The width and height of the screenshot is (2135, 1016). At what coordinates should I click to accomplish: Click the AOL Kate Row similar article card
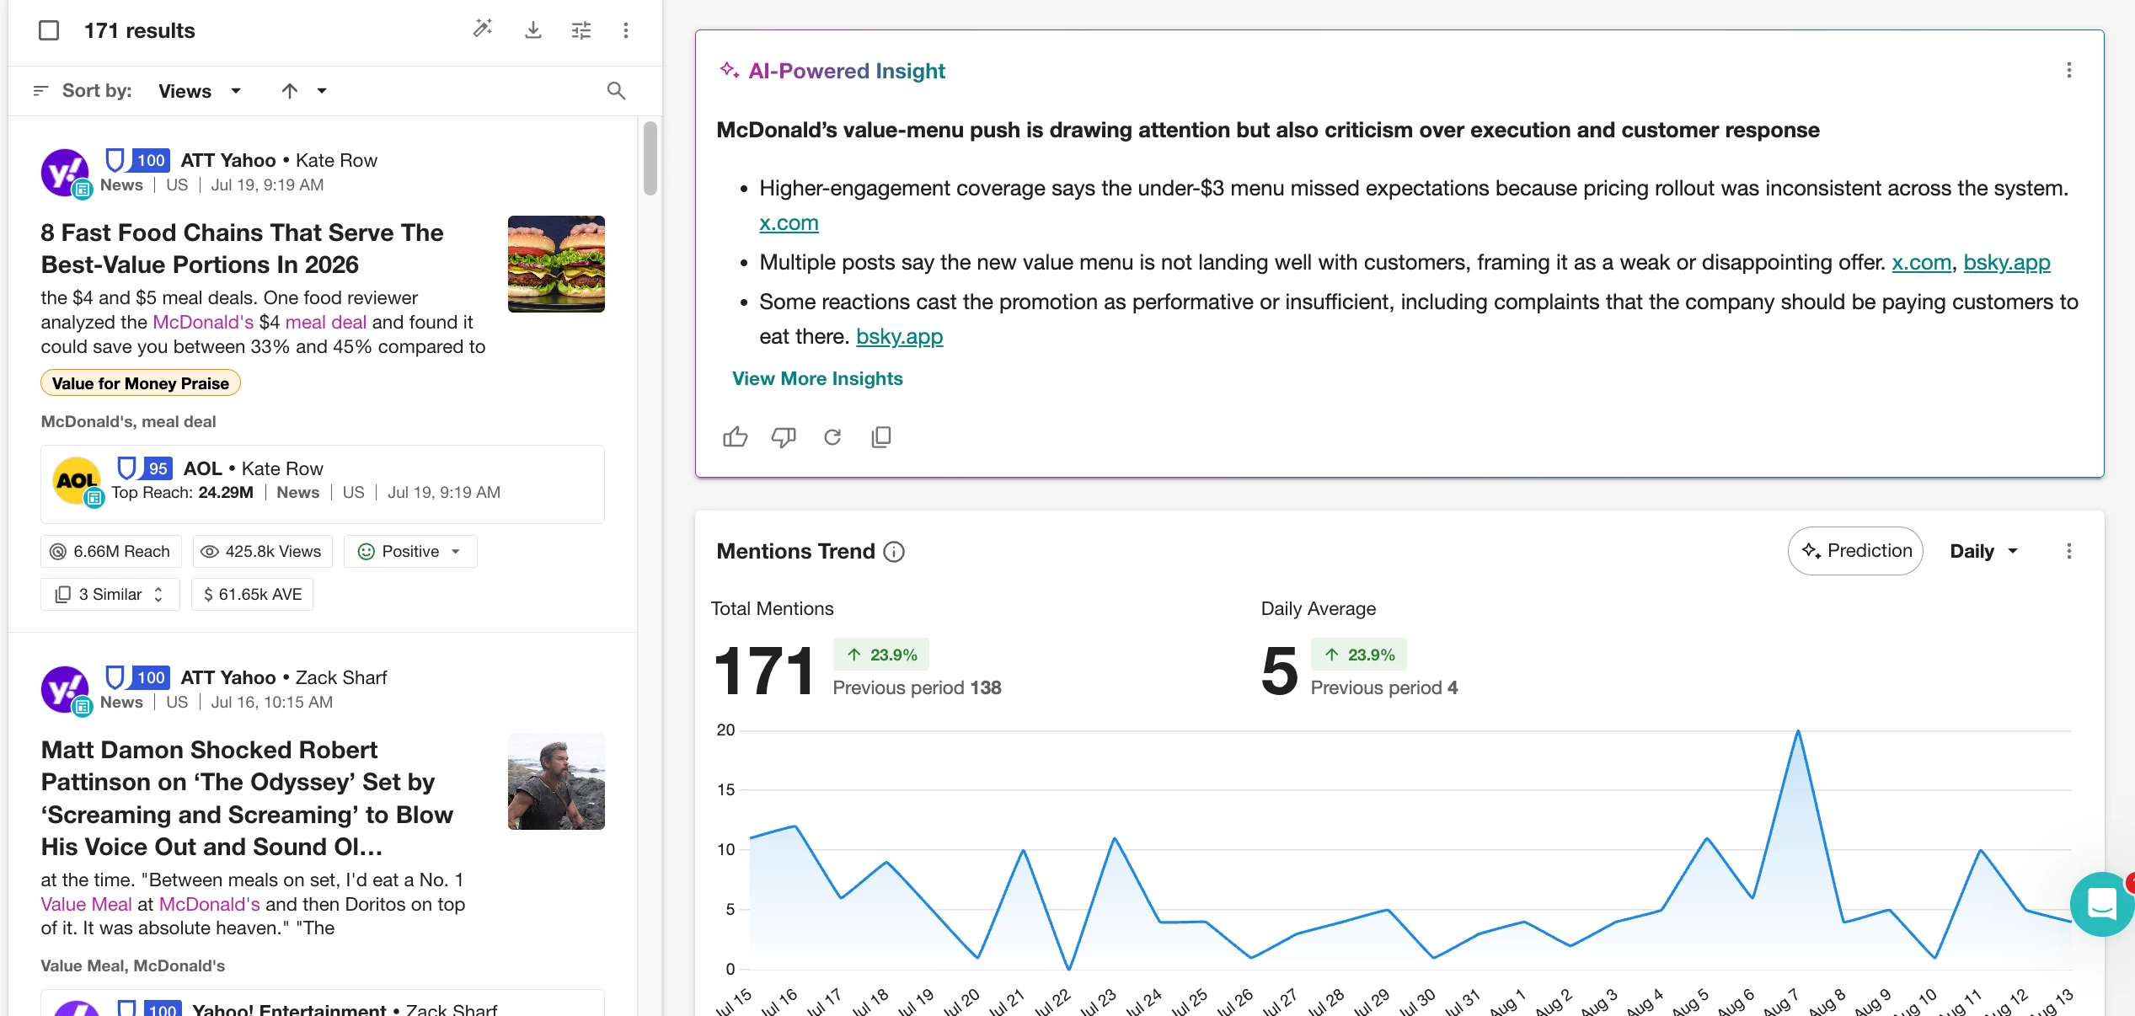tap(323, 484)
